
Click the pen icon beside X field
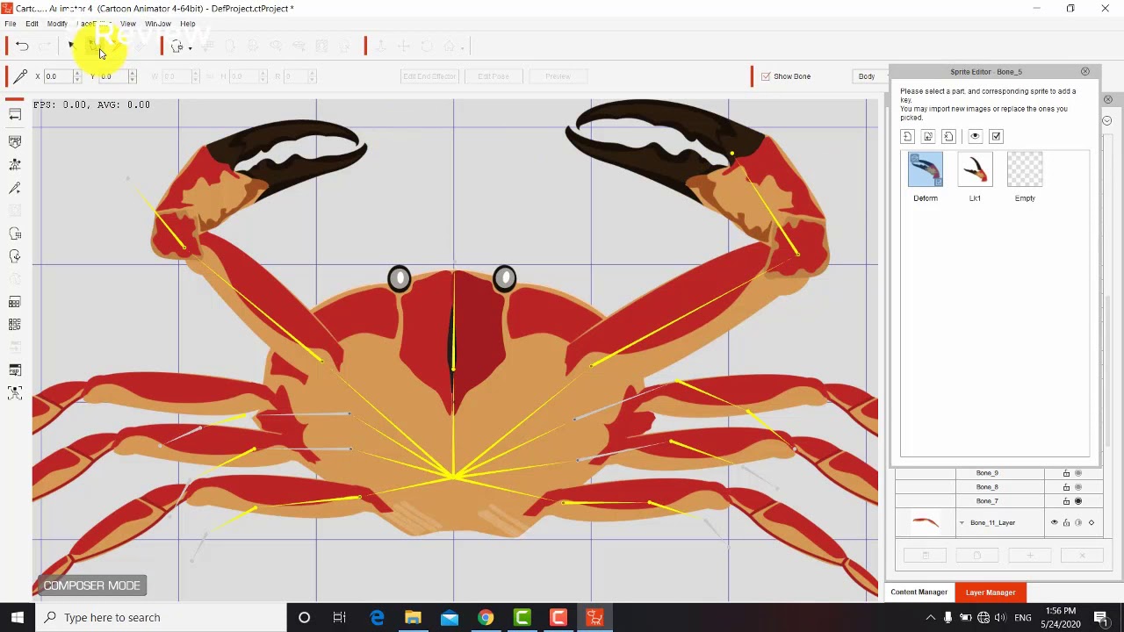[x=19, y=76]
